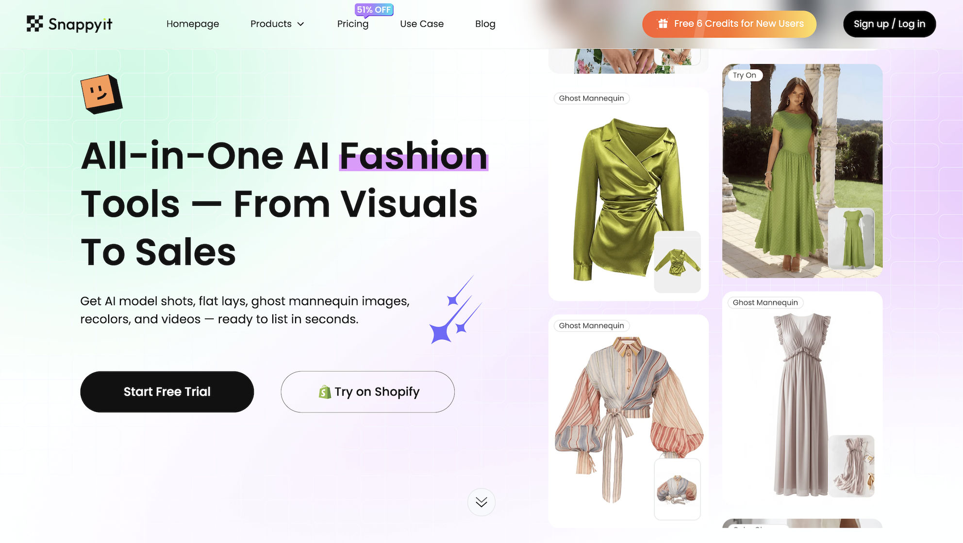Click Try on Shopify button
The height and width of the screenshot is (543, 963).
tap(367, 392)
